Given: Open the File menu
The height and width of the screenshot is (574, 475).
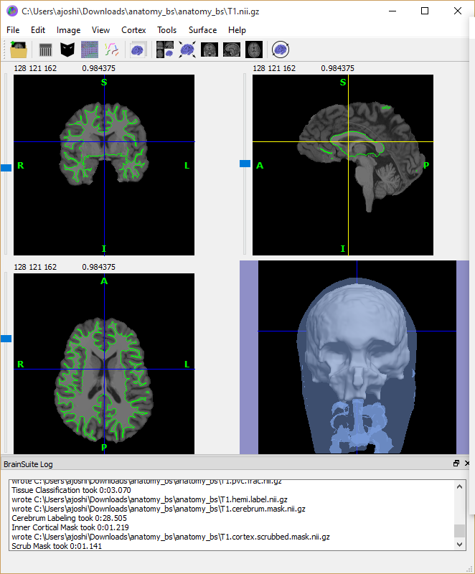Looking at the screenshot, I should tap(13, 30).
